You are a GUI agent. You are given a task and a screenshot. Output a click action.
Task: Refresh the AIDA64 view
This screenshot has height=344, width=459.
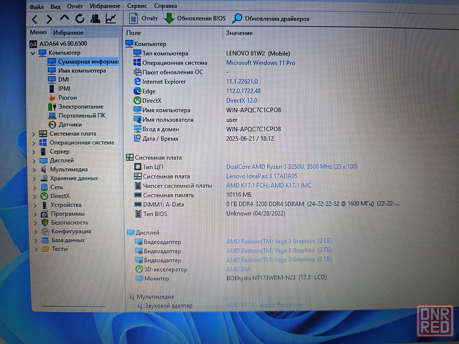[79, 19]
